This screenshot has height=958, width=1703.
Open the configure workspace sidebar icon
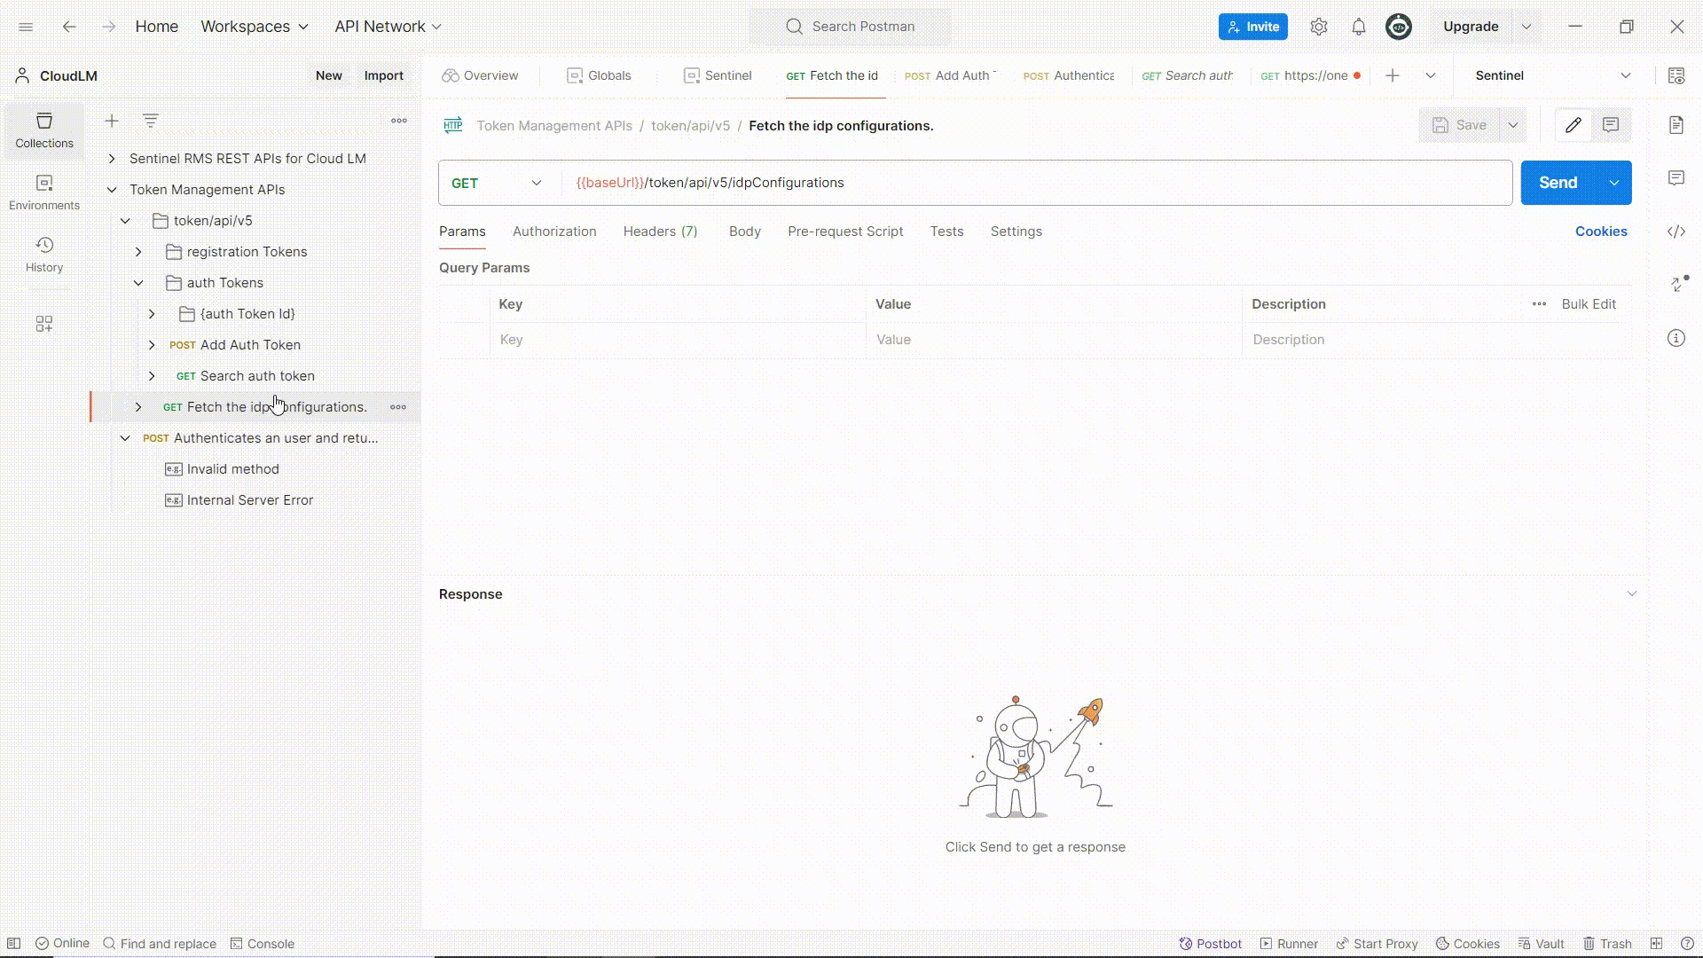(44, 324)
